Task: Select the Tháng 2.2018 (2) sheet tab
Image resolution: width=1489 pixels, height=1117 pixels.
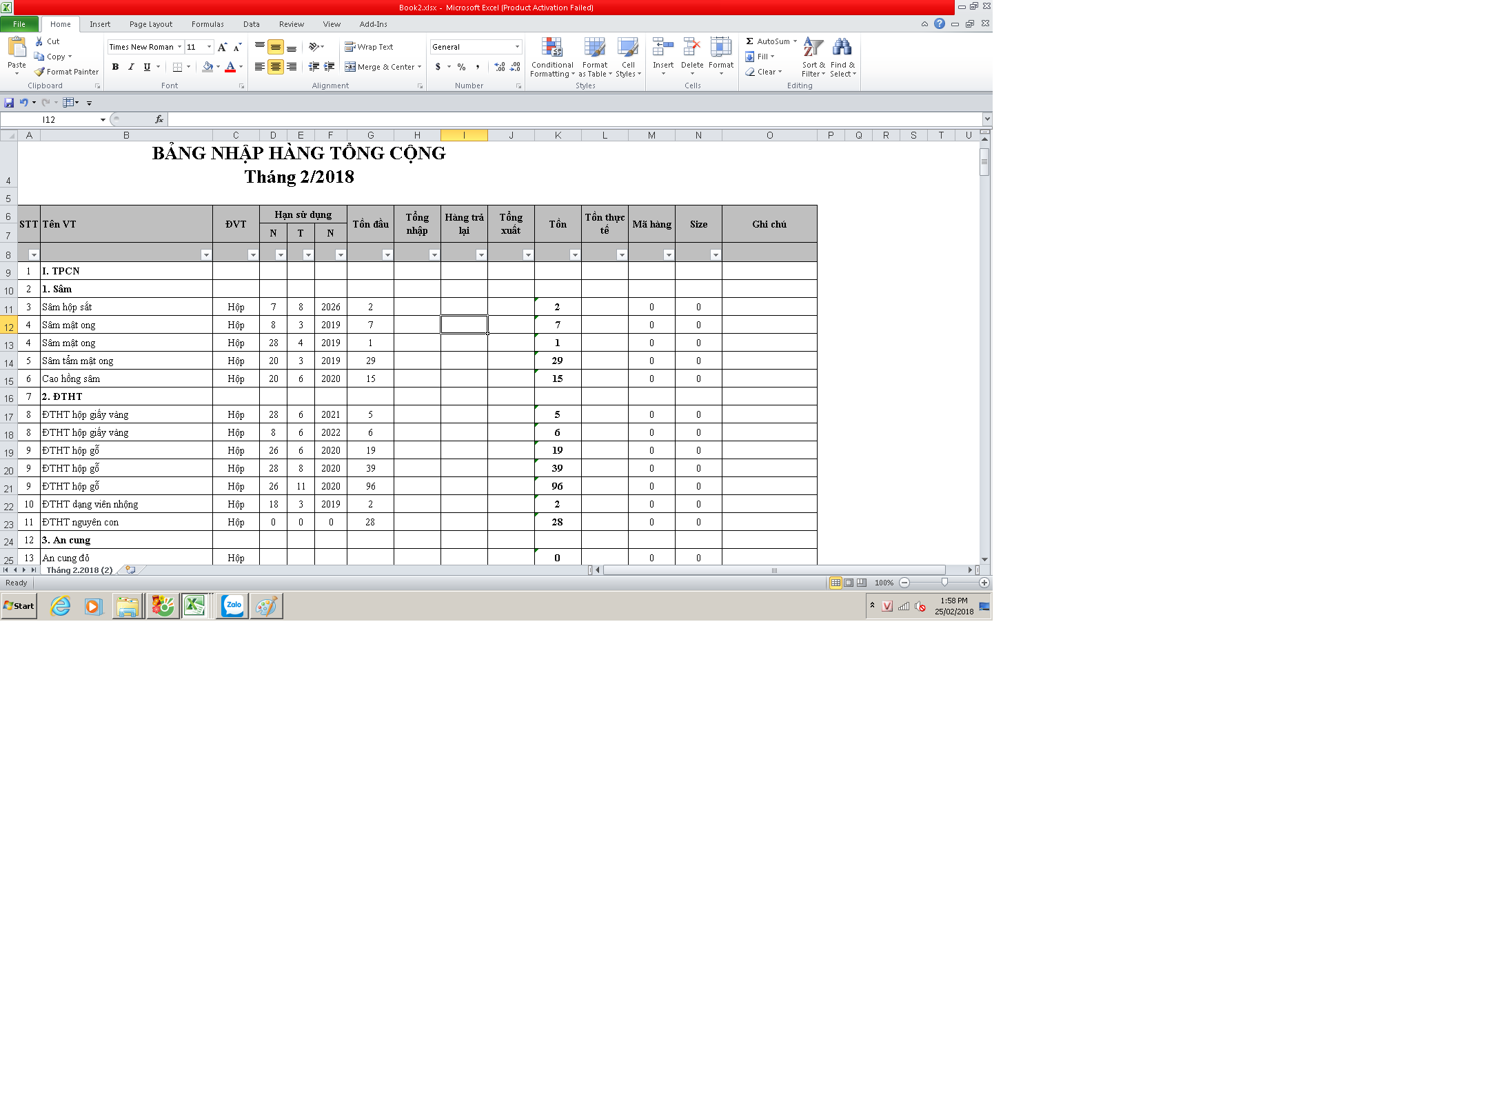Action: point(79,570)
